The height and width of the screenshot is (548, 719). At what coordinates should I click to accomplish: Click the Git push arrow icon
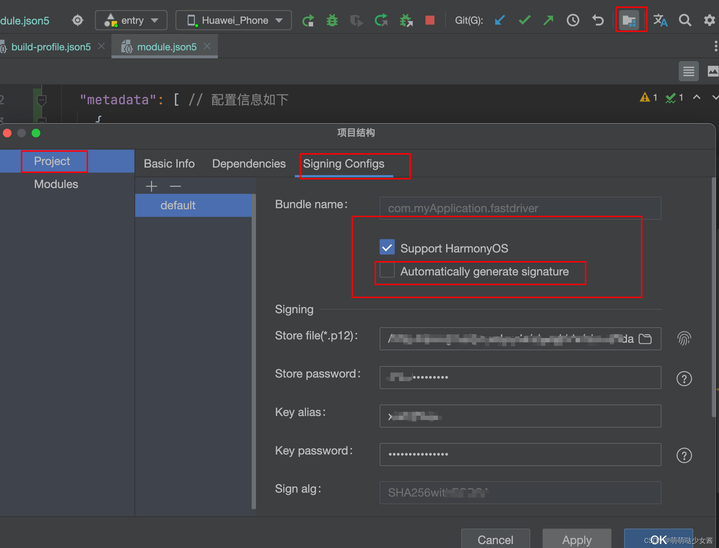548,20
